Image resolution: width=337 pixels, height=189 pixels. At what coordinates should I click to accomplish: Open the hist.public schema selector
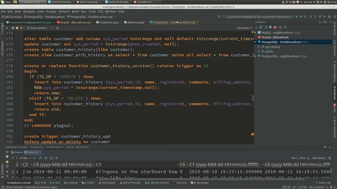(x=244, y=28)
